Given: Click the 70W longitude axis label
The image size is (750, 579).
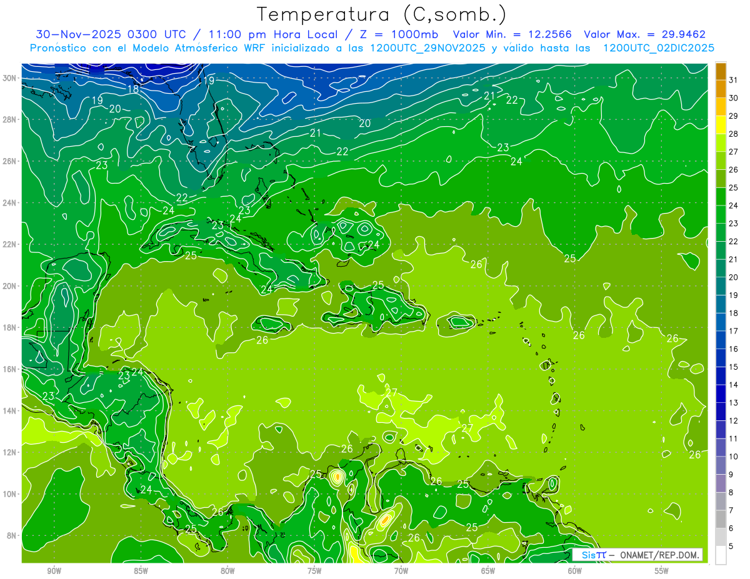Looking at the screenshot, I should pyautogui.click(x=401, y=571).
